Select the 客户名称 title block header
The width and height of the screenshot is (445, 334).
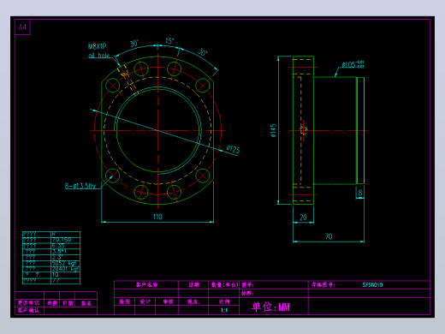click(x=146, y=285)
